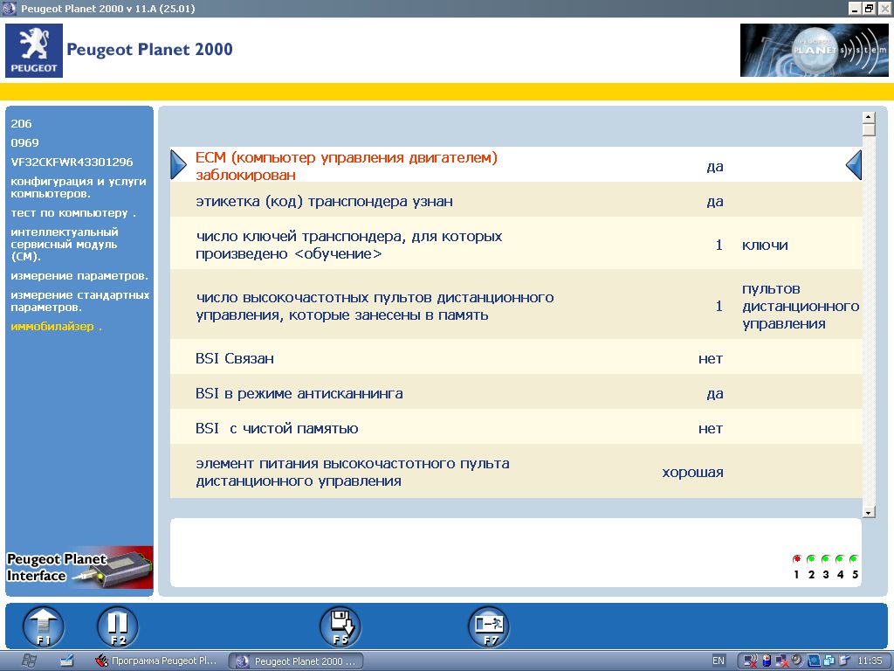This screenshot has width=894, height=671.
Task: Open 'интеллектуальный сервисный модуль (СМ)' entry
Action: 65,245
